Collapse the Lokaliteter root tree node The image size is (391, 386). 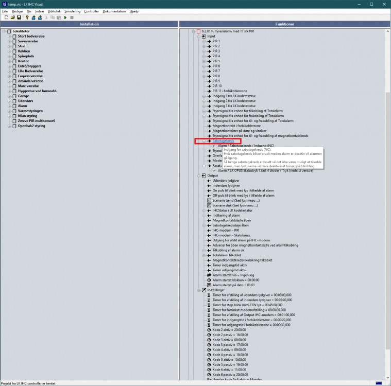point(4,31)
